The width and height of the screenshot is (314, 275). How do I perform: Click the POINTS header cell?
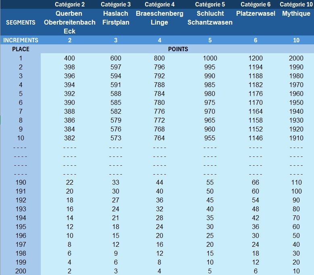pos(178,49)
